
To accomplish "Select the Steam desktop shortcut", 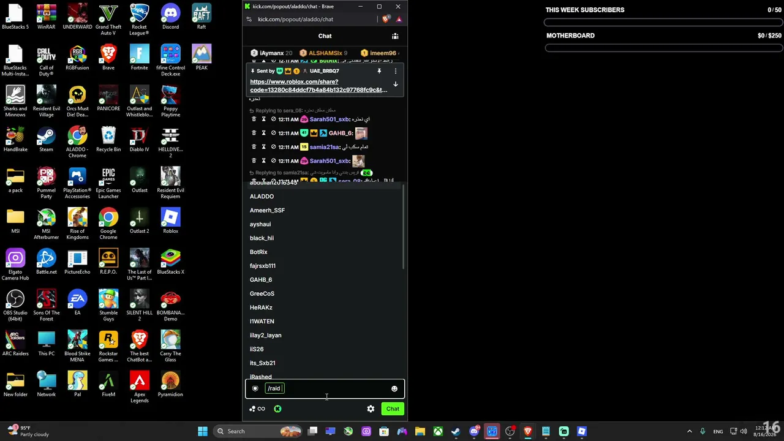I will click(x=46, y=140).
